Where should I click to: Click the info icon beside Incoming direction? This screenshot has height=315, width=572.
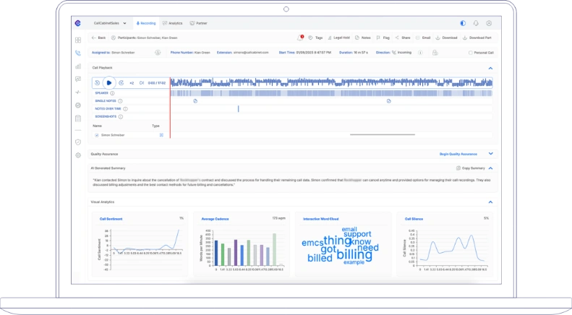[420, 53]
